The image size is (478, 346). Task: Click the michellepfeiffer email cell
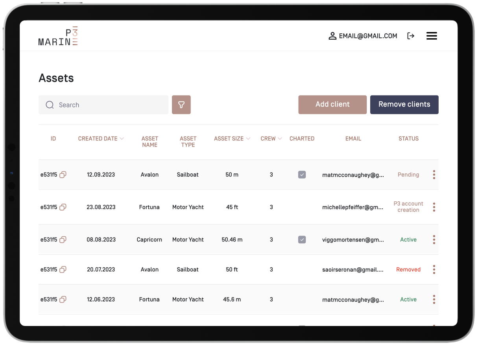coord(353,207)
